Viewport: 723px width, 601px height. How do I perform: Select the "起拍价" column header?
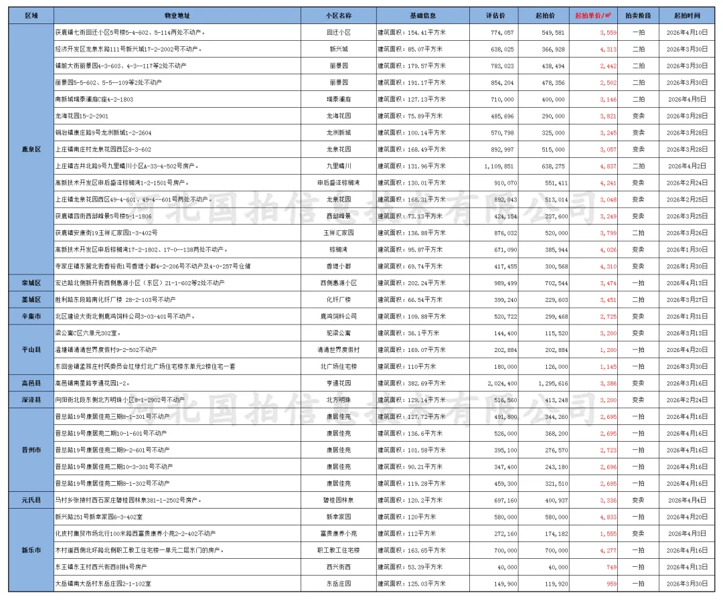point(544,15)
